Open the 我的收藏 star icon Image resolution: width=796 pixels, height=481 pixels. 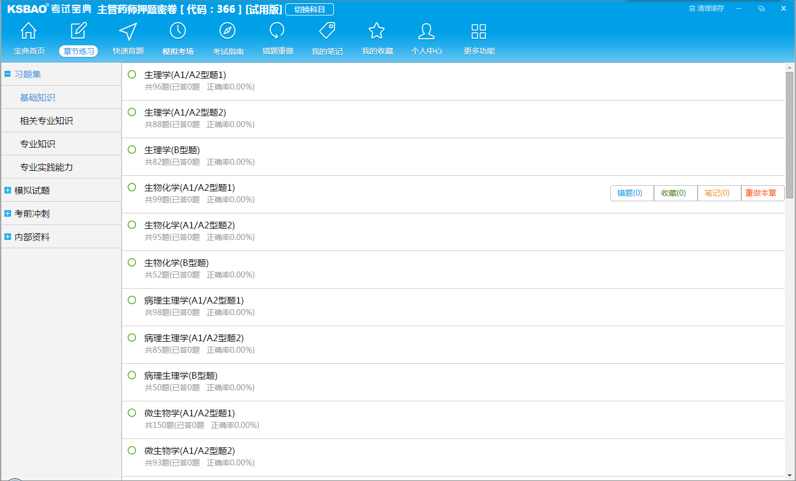point(376,31)
